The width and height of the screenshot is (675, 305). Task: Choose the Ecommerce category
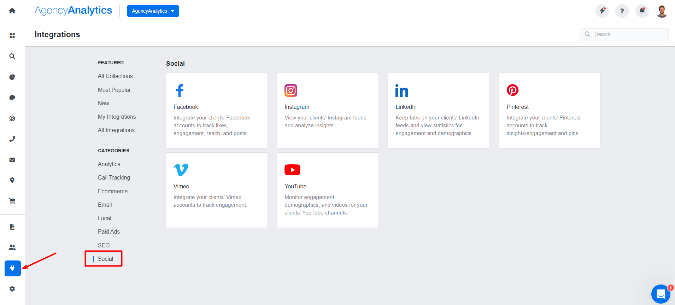pos(113,191)
